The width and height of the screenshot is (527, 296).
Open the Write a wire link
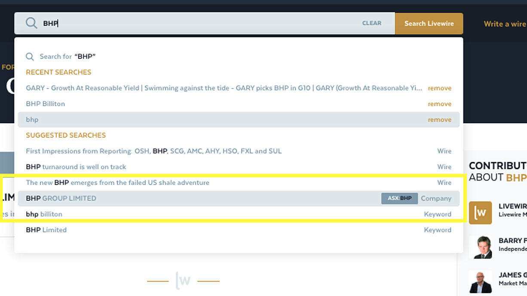(505, 24)
